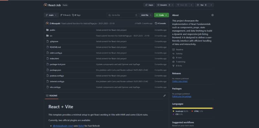
Task: Open the Z-Mosayebi author link
Action: (55, 23)
